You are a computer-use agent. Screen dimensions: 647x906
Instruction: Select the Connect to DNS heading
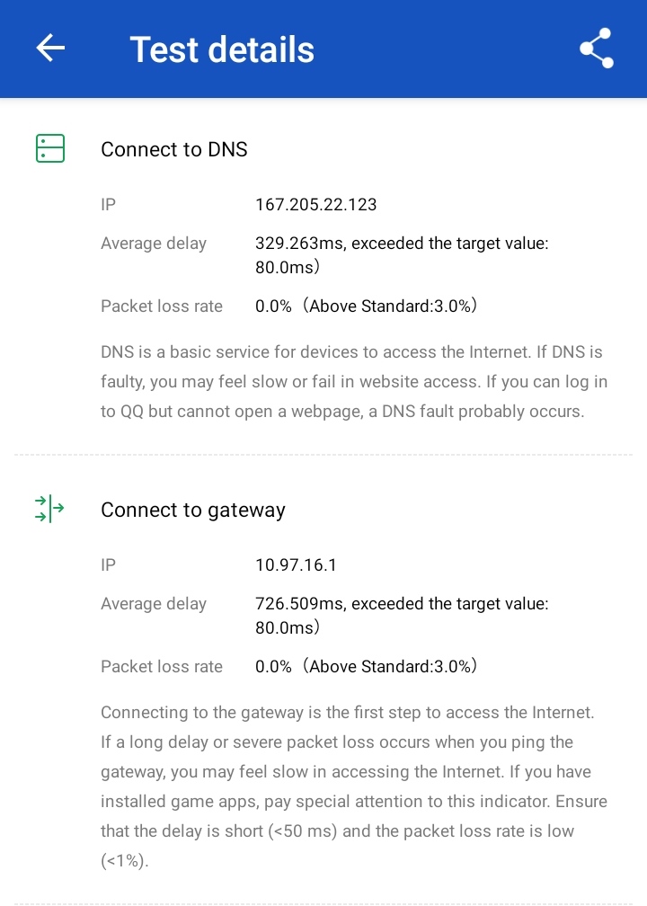tap(174, 150)
